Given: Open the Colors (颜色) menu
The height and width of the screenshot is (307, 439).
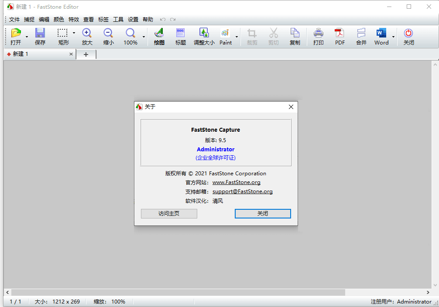Looking at the screenshot, I should [59, 19].
